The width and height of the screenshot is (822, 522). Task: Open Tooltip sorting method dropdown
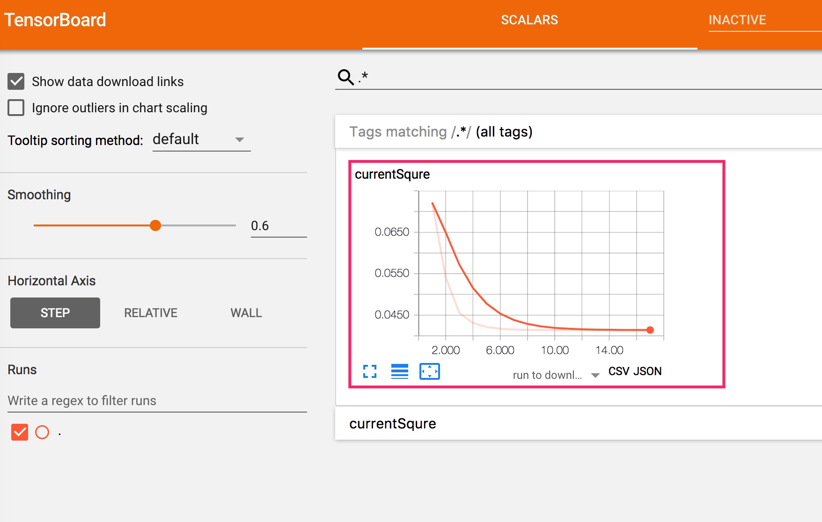[x=201, y=139]
